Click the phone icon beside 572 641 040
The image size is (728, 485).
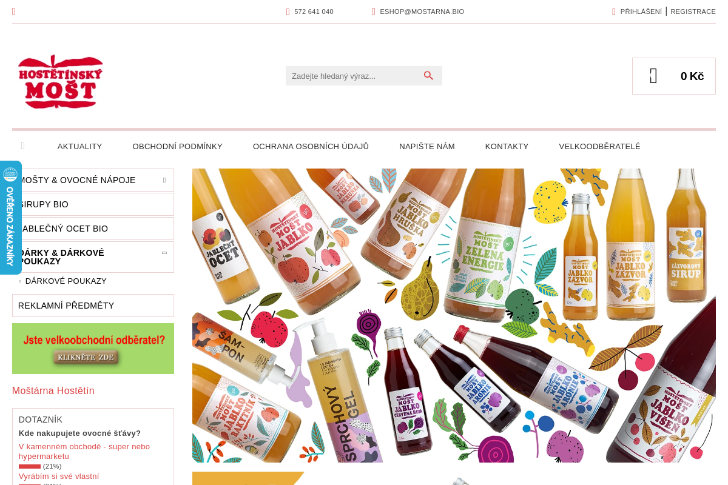(288, 12)
